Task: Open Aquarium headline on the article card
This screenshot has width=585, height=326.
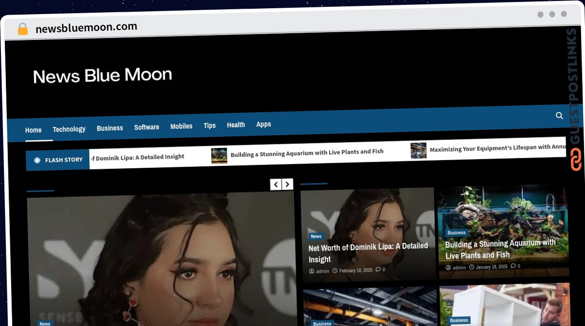Action: [x=500, y=249]
